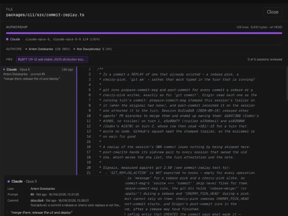Click the purple authorship progress bar

pyautogui.click(x=144, y=33)
